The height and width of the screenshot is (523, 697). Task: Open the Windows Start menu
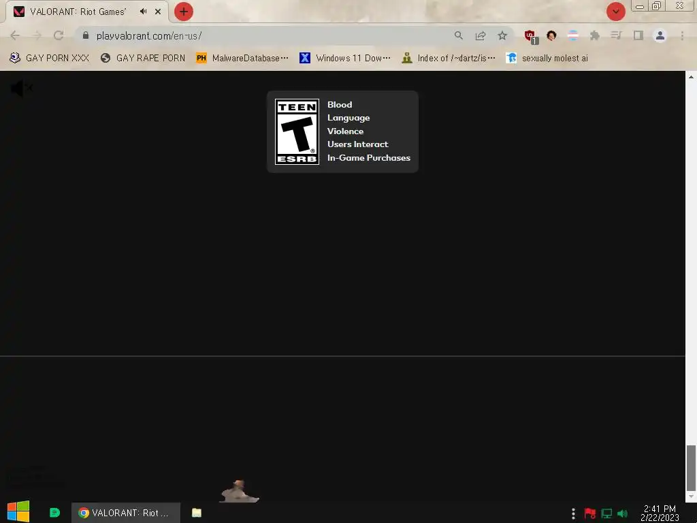click(x=18, y=512)
